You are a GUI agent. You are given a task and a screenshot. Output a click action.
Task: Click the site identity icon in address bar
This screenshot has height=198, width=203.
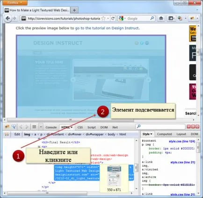(23, 18)
